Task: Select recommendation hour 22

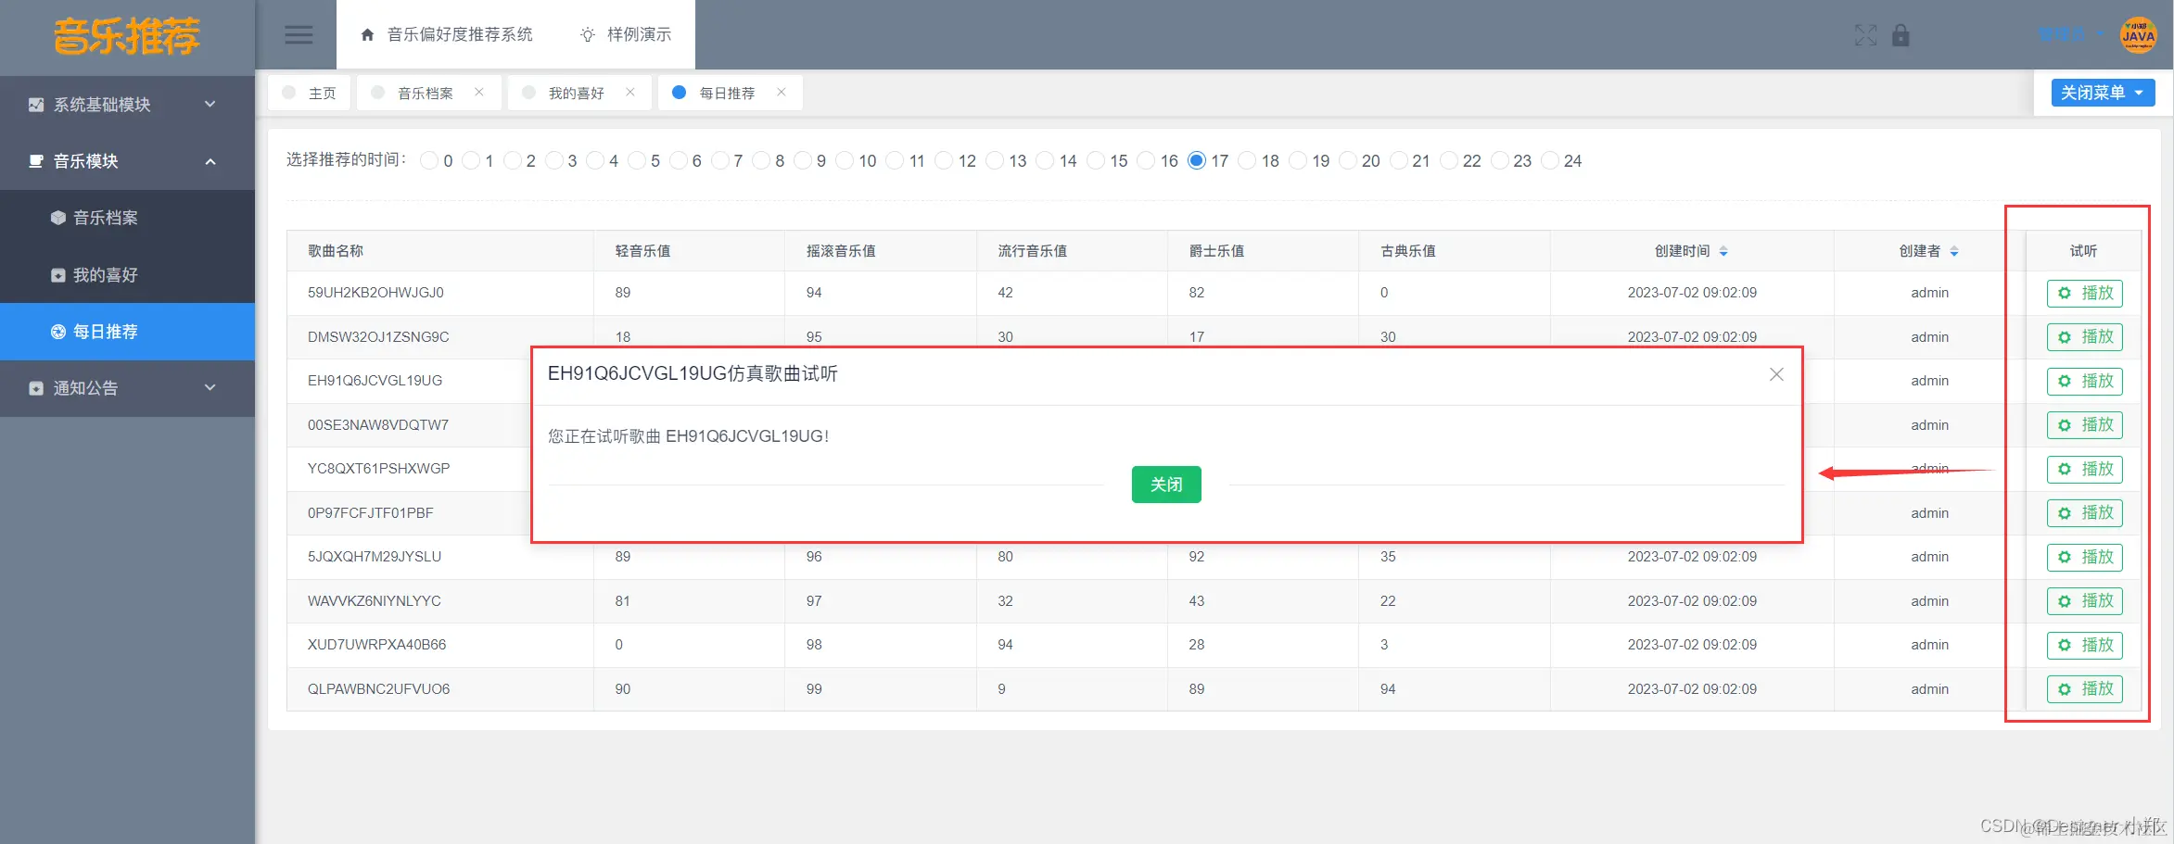Action: point(1449,161)
